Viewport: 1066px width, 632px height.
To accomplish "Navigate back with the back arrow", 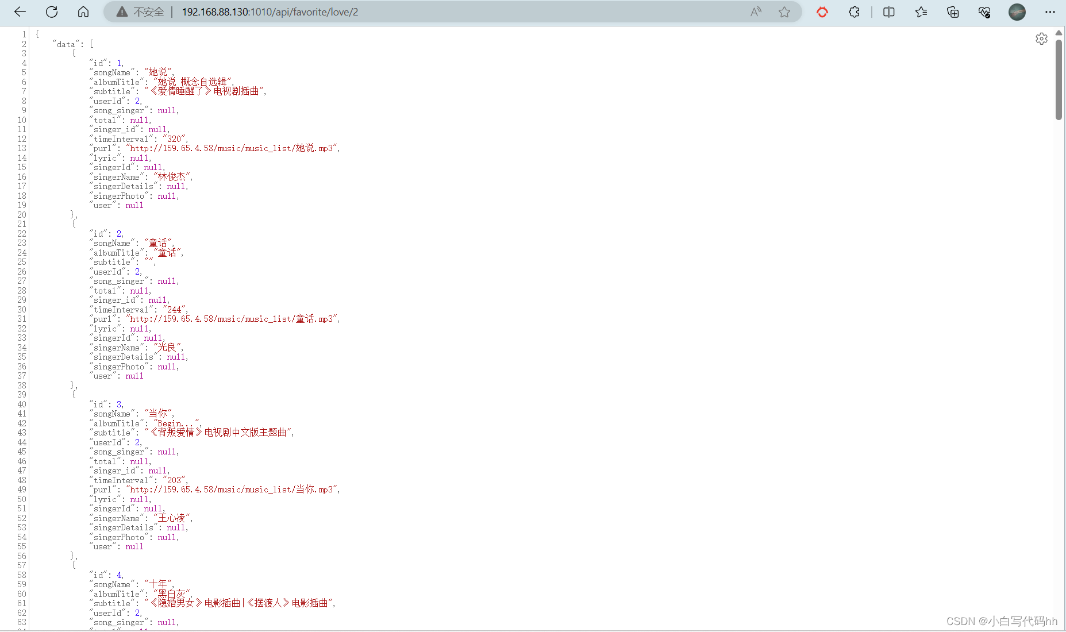I will click(x=20, y=12).
